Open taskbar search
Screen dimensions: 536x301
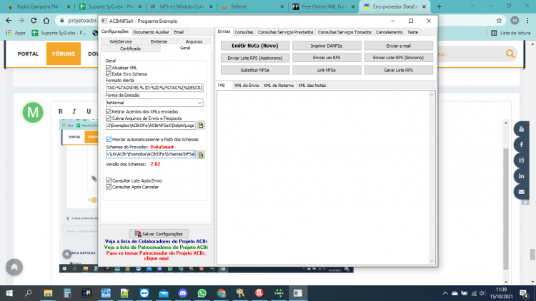point(29,293)
